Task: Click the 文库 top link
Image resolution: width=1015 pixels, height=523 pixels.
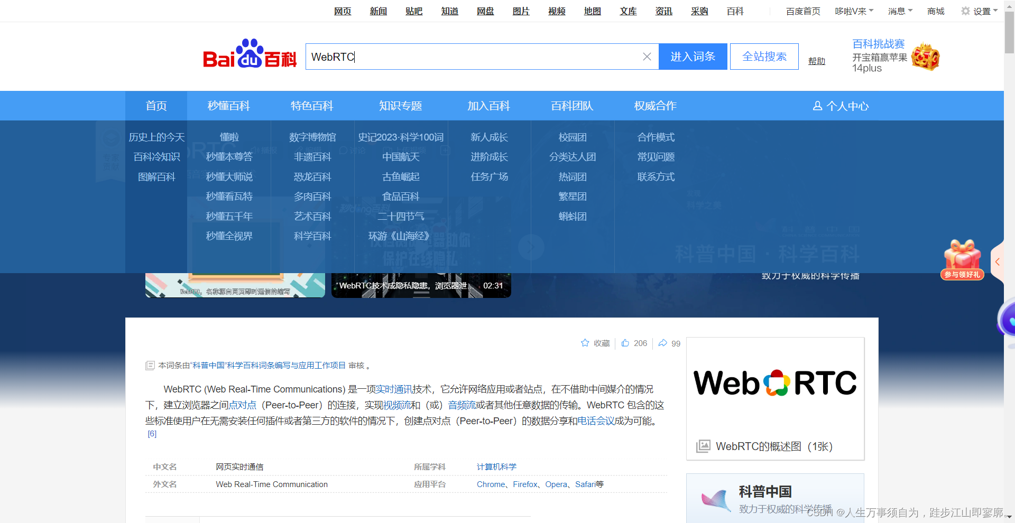Action: (x=628, y=11)
